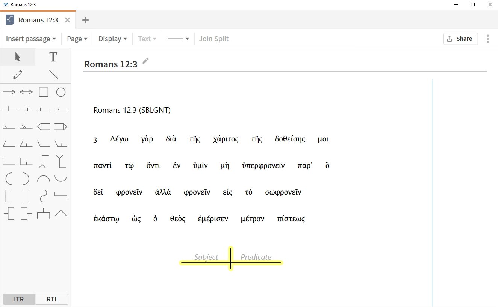Activate the Text tool

tap(53, 57)
